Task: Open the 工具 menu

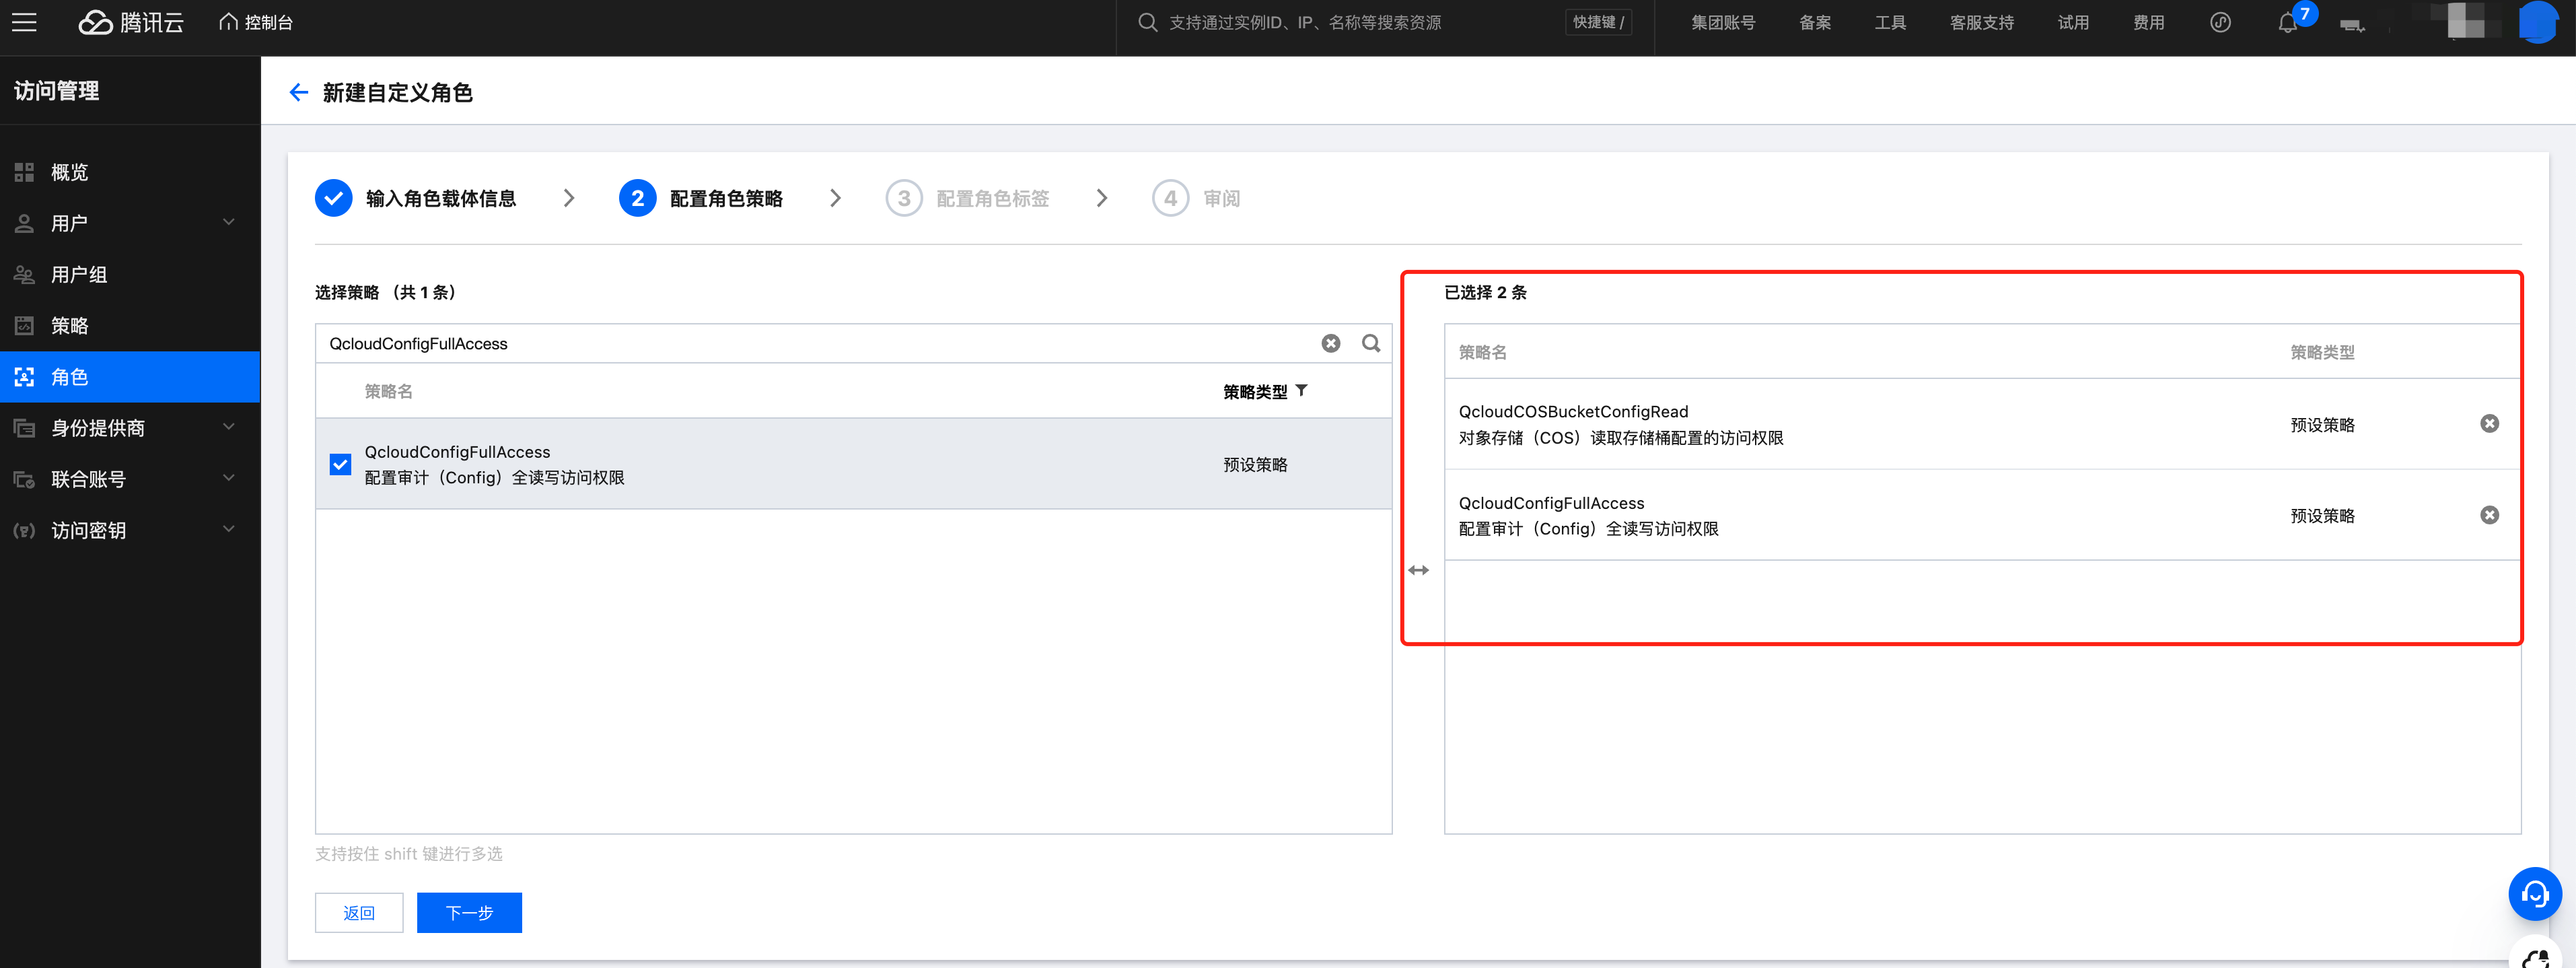Action: tap(1890, 22)
